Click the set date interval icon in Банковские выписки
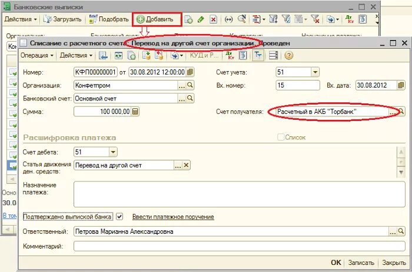 (228, 19)
